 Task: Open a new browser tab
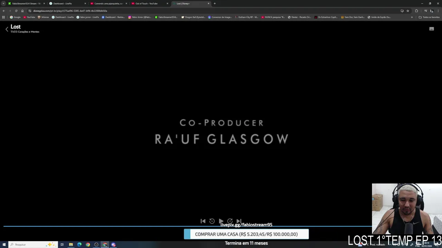pos(215,3)
